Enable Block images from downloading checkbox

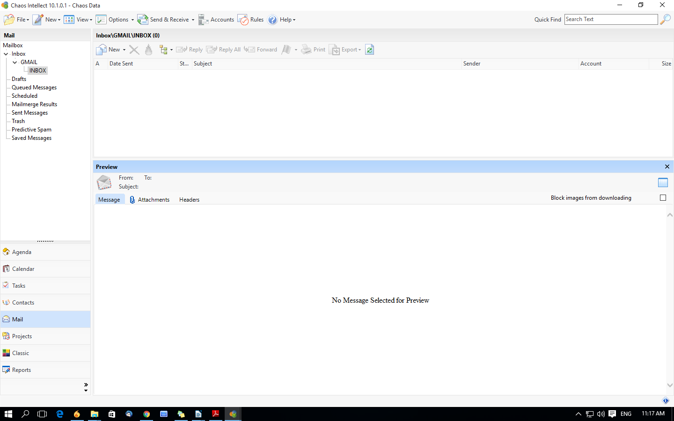pos(663,198)
